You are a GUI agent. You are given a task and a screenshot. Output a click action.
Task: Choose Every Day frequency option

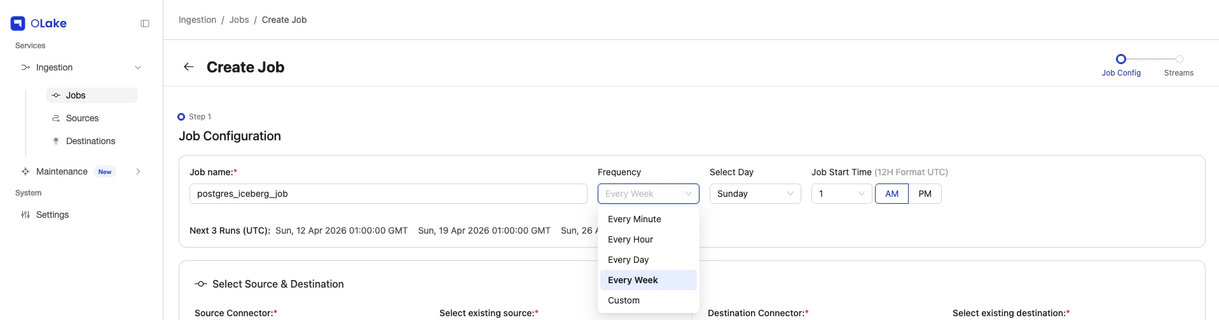[649, 260]
